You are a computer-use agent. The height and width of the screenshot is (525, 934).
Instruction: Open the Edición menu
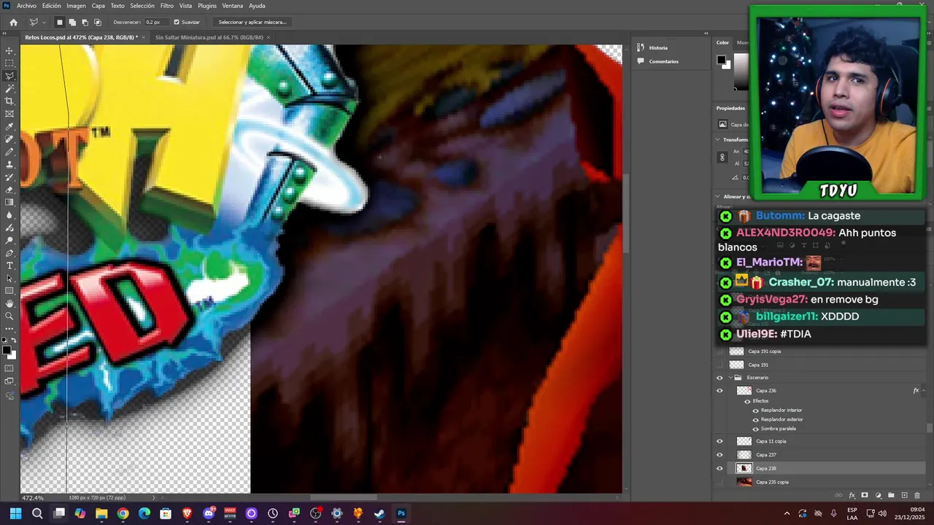[x=52, y=6]
